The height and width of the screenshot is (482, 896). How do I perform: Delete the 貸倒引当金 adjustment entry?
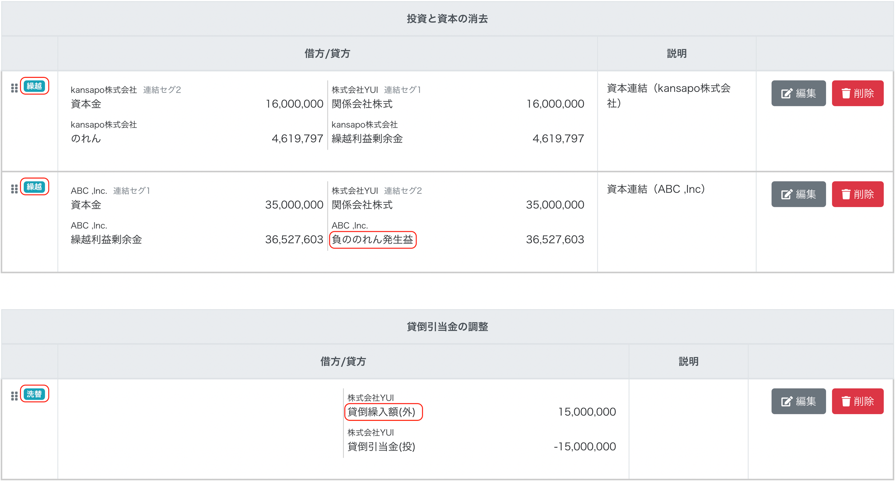[x=857, y=401]
